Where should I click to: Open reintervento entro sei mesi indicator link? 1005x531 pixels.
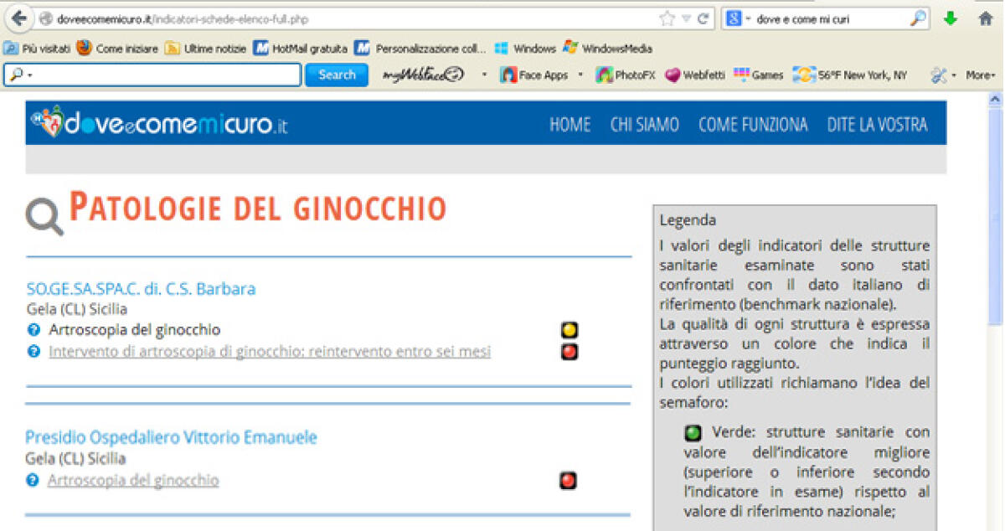(x=270, y=352)
